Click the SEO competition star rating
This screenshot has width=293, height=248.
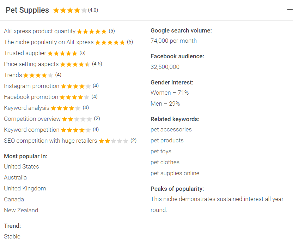pos(113,141)
